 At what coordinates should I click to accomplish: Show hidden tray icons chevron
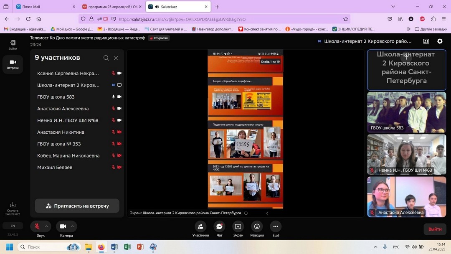[375, 247]
